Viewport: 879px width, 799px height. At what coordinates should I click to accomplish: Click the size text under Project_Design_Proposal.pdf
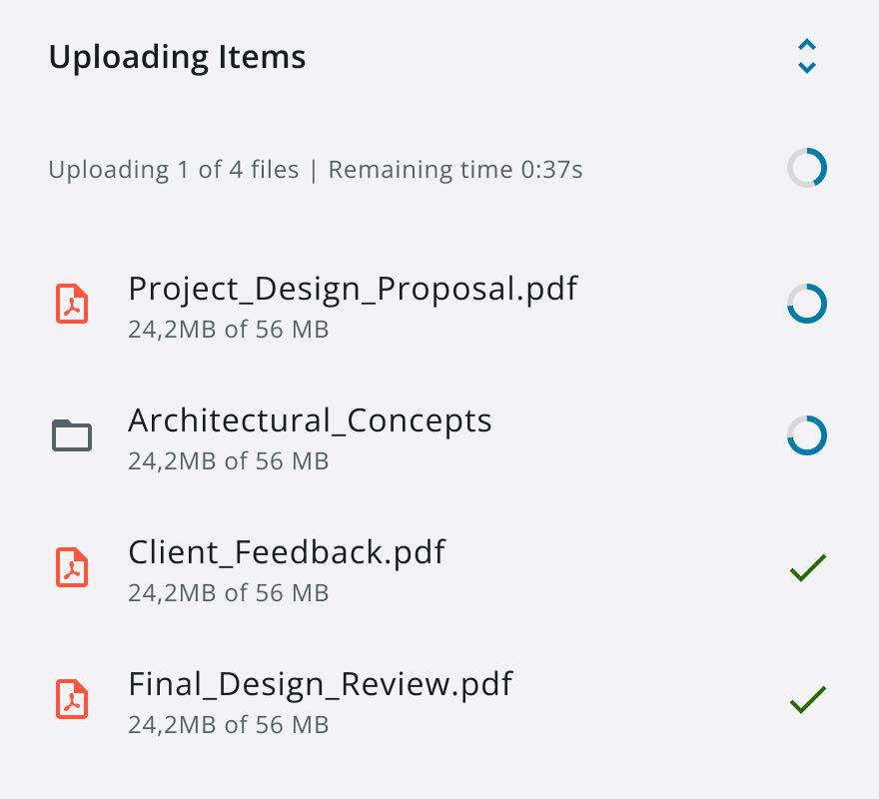(x=228, y=330)
